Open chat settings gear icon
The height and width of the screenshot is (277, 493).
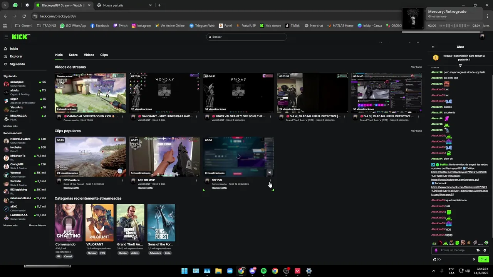(x=474, y=259)
